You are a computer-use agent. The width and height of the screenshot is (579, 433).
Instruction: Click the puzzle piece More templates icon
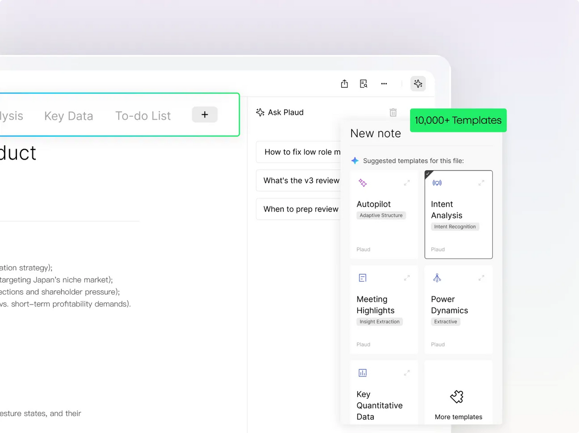456,397
